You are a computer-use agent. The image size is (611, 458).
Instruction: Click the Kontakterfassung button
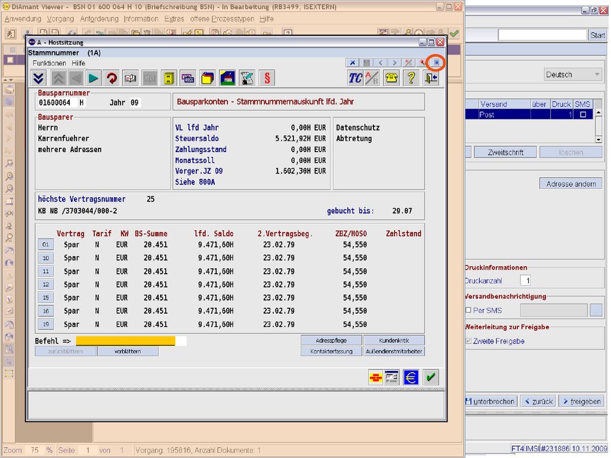[x=331, y=351]
